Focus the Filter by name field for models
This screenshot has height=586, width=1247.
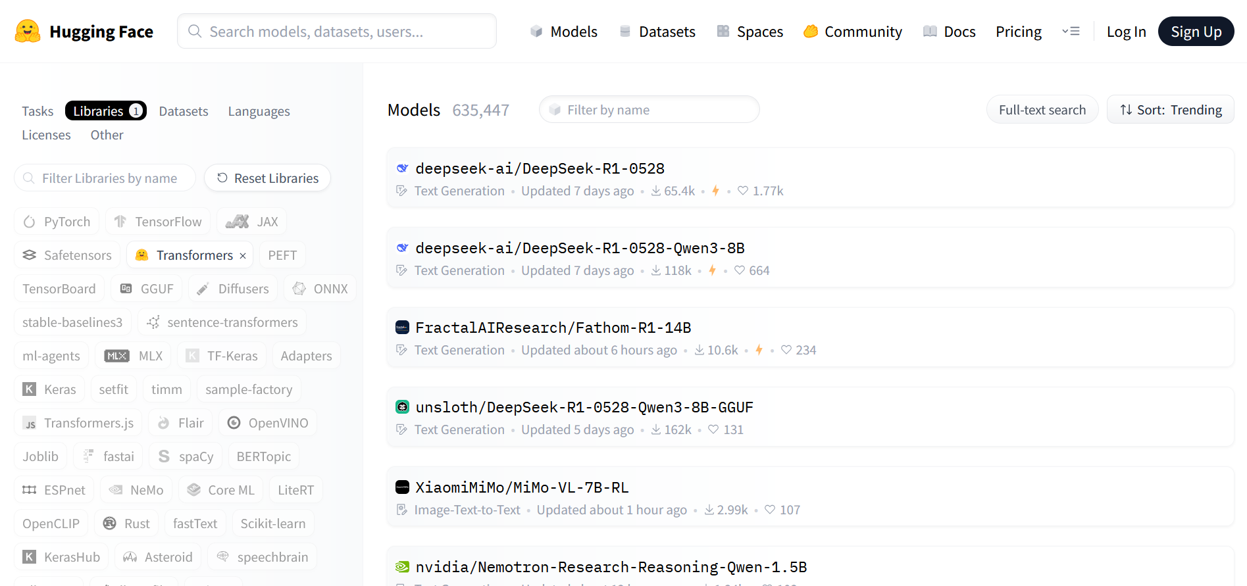tap(649, 109)
